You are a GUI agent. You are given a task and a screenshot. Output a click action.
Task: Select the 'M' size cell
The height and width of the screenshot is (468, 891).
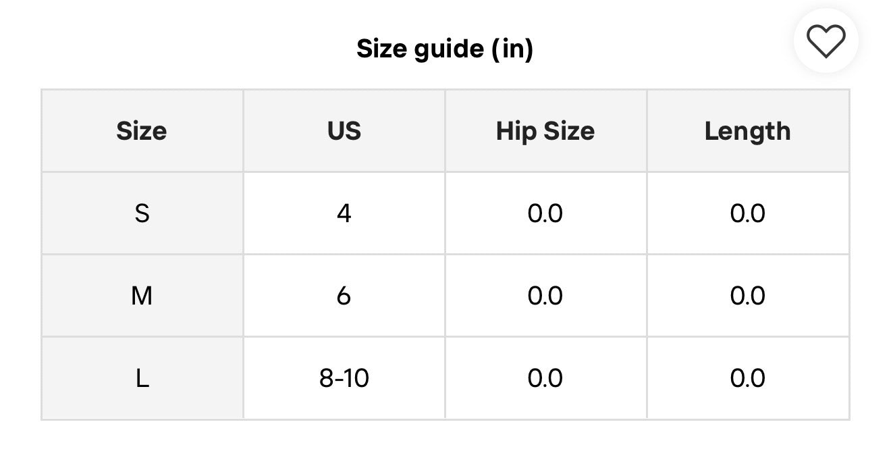coord(142,296)
